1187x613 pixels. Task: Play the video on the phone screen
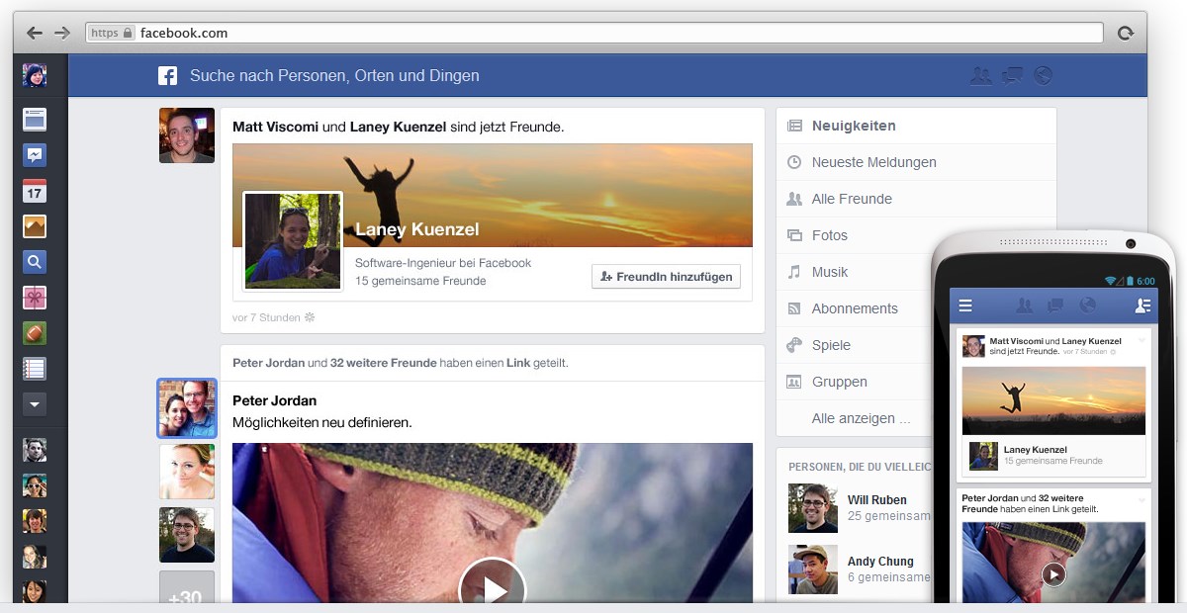click(1054, 573)
